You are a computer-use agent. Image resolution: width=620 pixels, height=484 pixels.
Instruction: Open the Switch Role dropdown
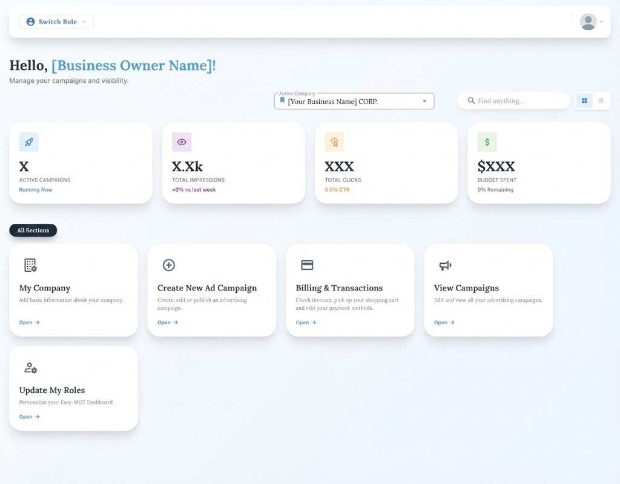(56, 22)
